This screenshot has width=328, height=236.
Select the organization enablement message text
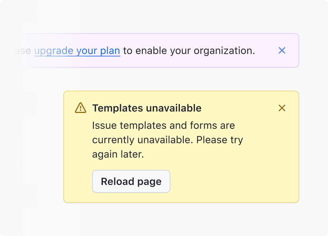click(189, 50)
